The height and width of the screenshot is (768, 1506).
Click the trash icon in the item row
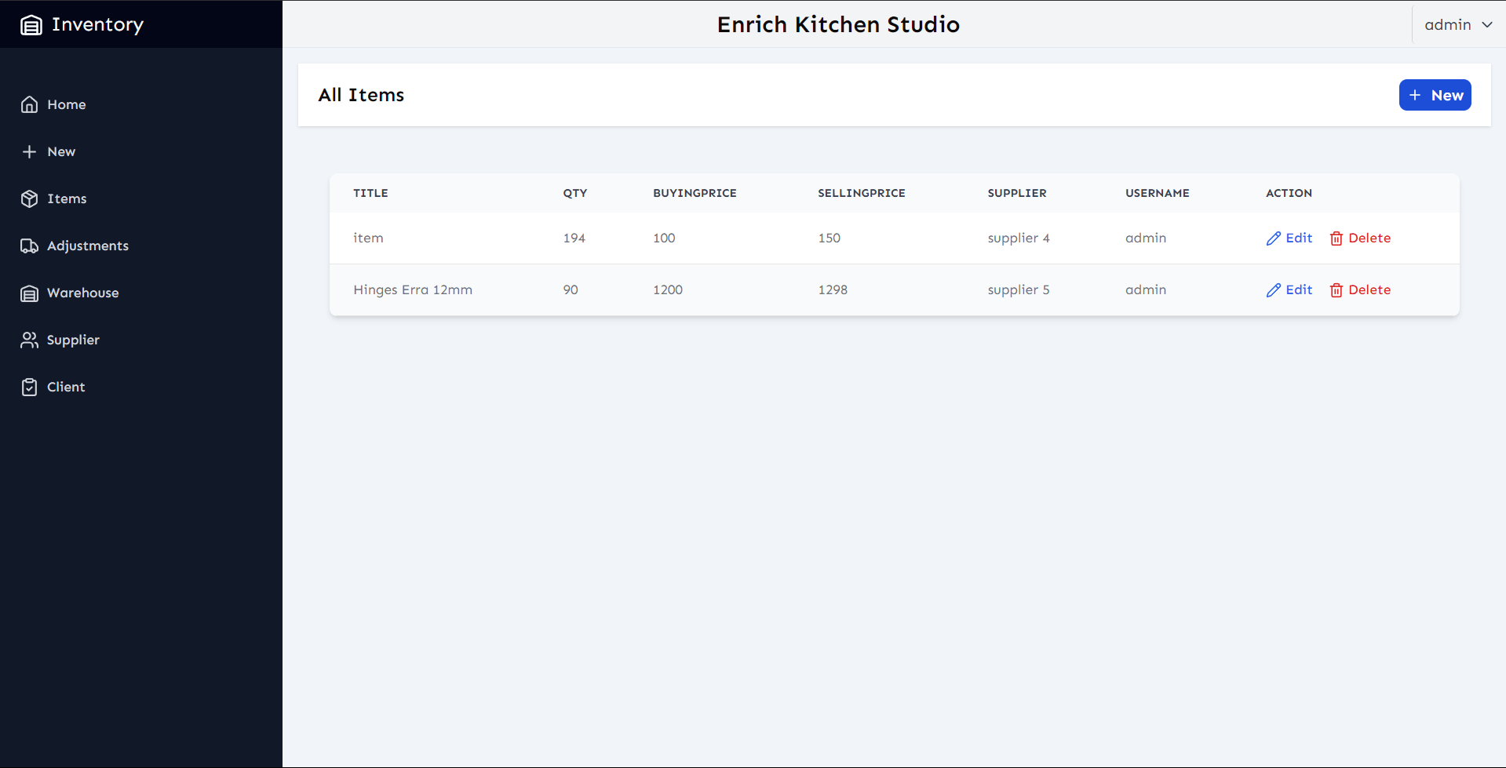point(1336,238)
